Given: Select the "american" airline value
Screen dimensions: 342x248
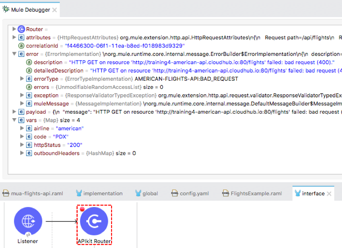Looking at the screenshot, I should (x=70, y=128).
